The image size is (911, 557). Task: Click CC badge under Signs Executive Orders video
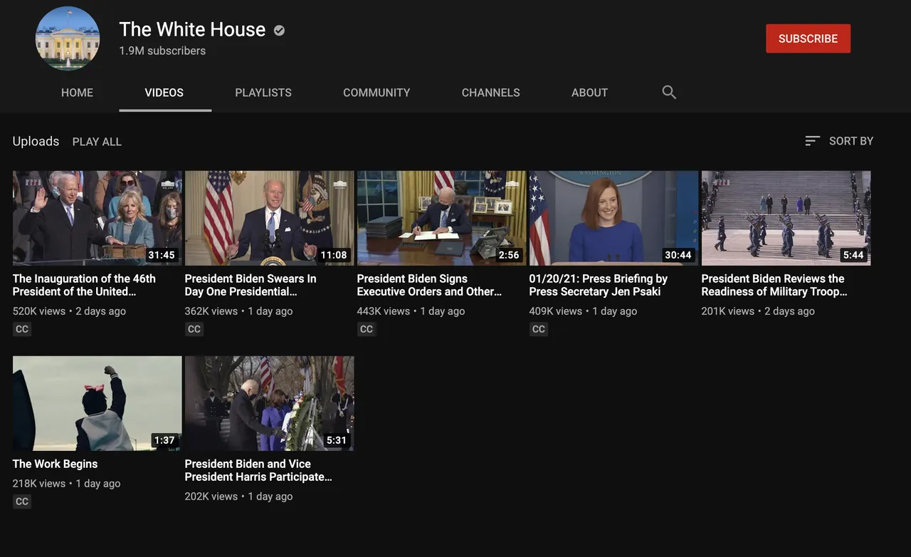(x=367, y=329)
